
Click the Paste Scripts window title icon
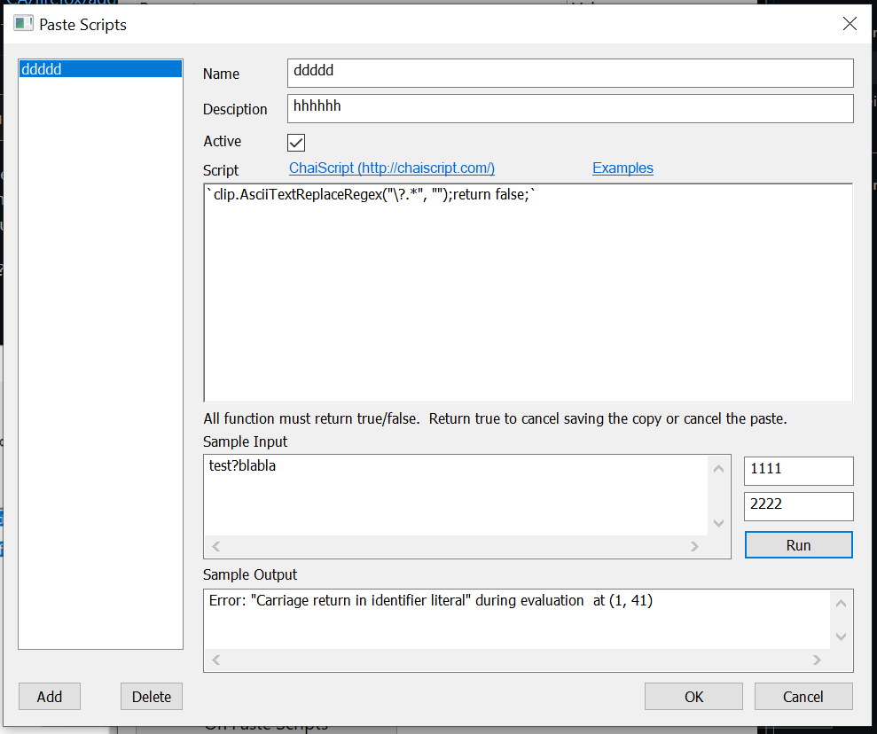pyautogui.click(x=23, y=24)
